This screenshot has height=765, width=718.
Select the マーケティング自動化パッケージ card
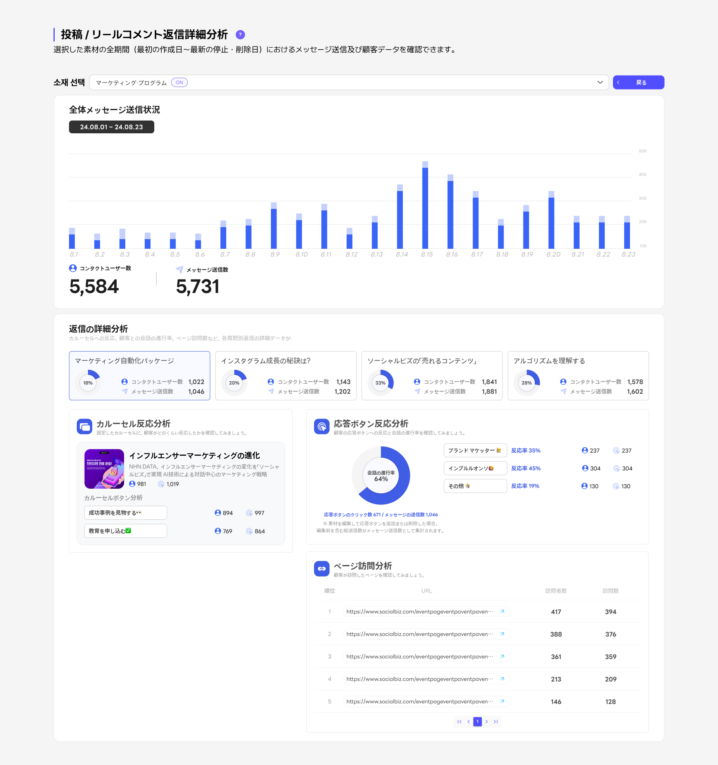(140, 376)
